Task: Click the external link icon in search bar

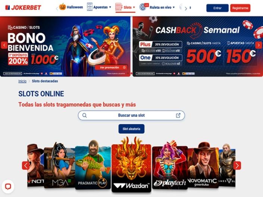Action: click(178, 115)
